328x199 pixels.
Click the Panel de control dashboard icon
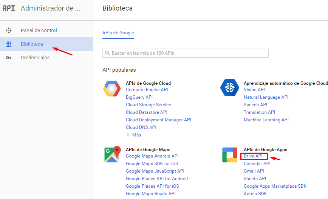pos(9,31)
